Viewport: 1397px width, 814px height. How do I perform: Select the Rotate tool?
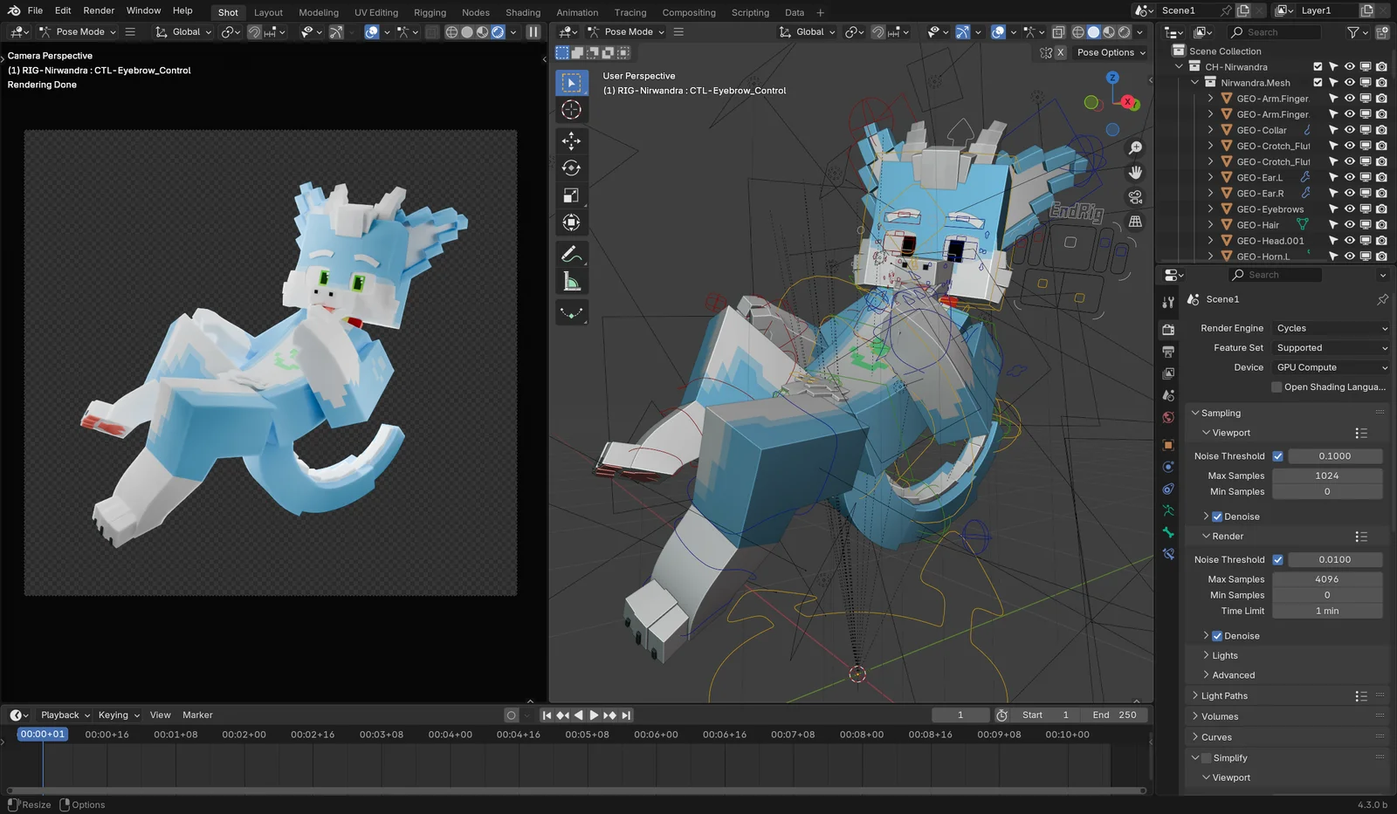pos(571,168)
